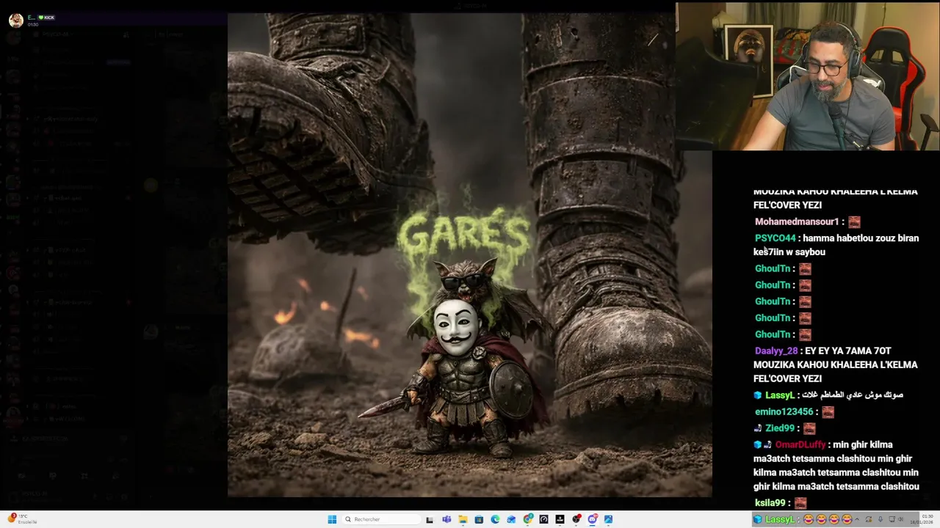Image resolution: width=940 pixels, height=528 pixels.
Task: Open the black square app in the taskbar
Action: point(560,519)
